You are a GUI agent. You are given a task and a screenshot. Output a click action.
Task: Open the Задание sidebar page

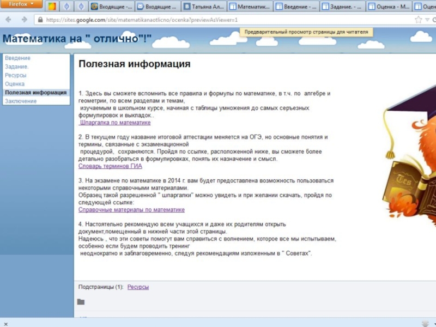(x=16, y=66)
